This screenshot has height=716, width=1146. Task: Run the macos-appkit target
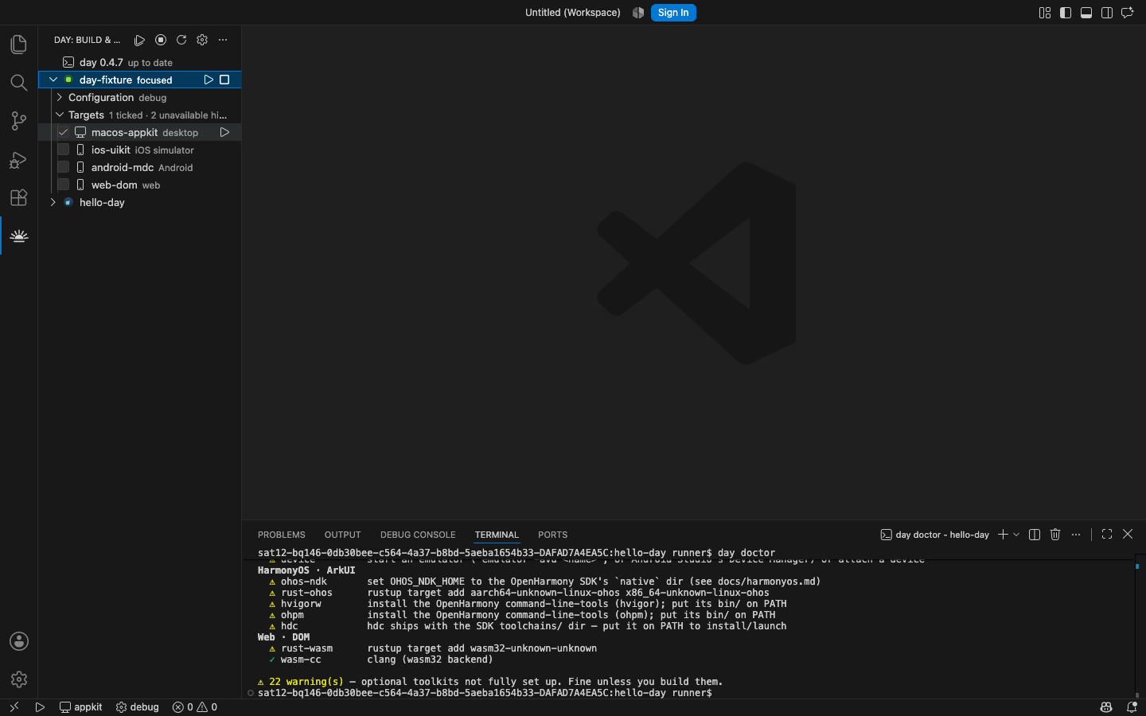click(x=224, y=132)
